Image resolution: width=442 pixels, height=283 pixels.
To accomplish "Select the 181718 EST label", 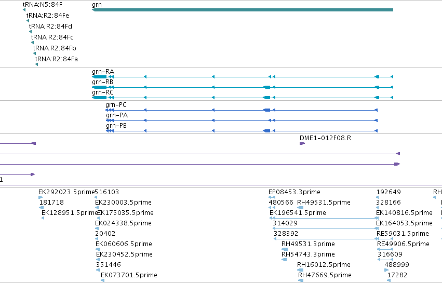I will tap(51, 203).
